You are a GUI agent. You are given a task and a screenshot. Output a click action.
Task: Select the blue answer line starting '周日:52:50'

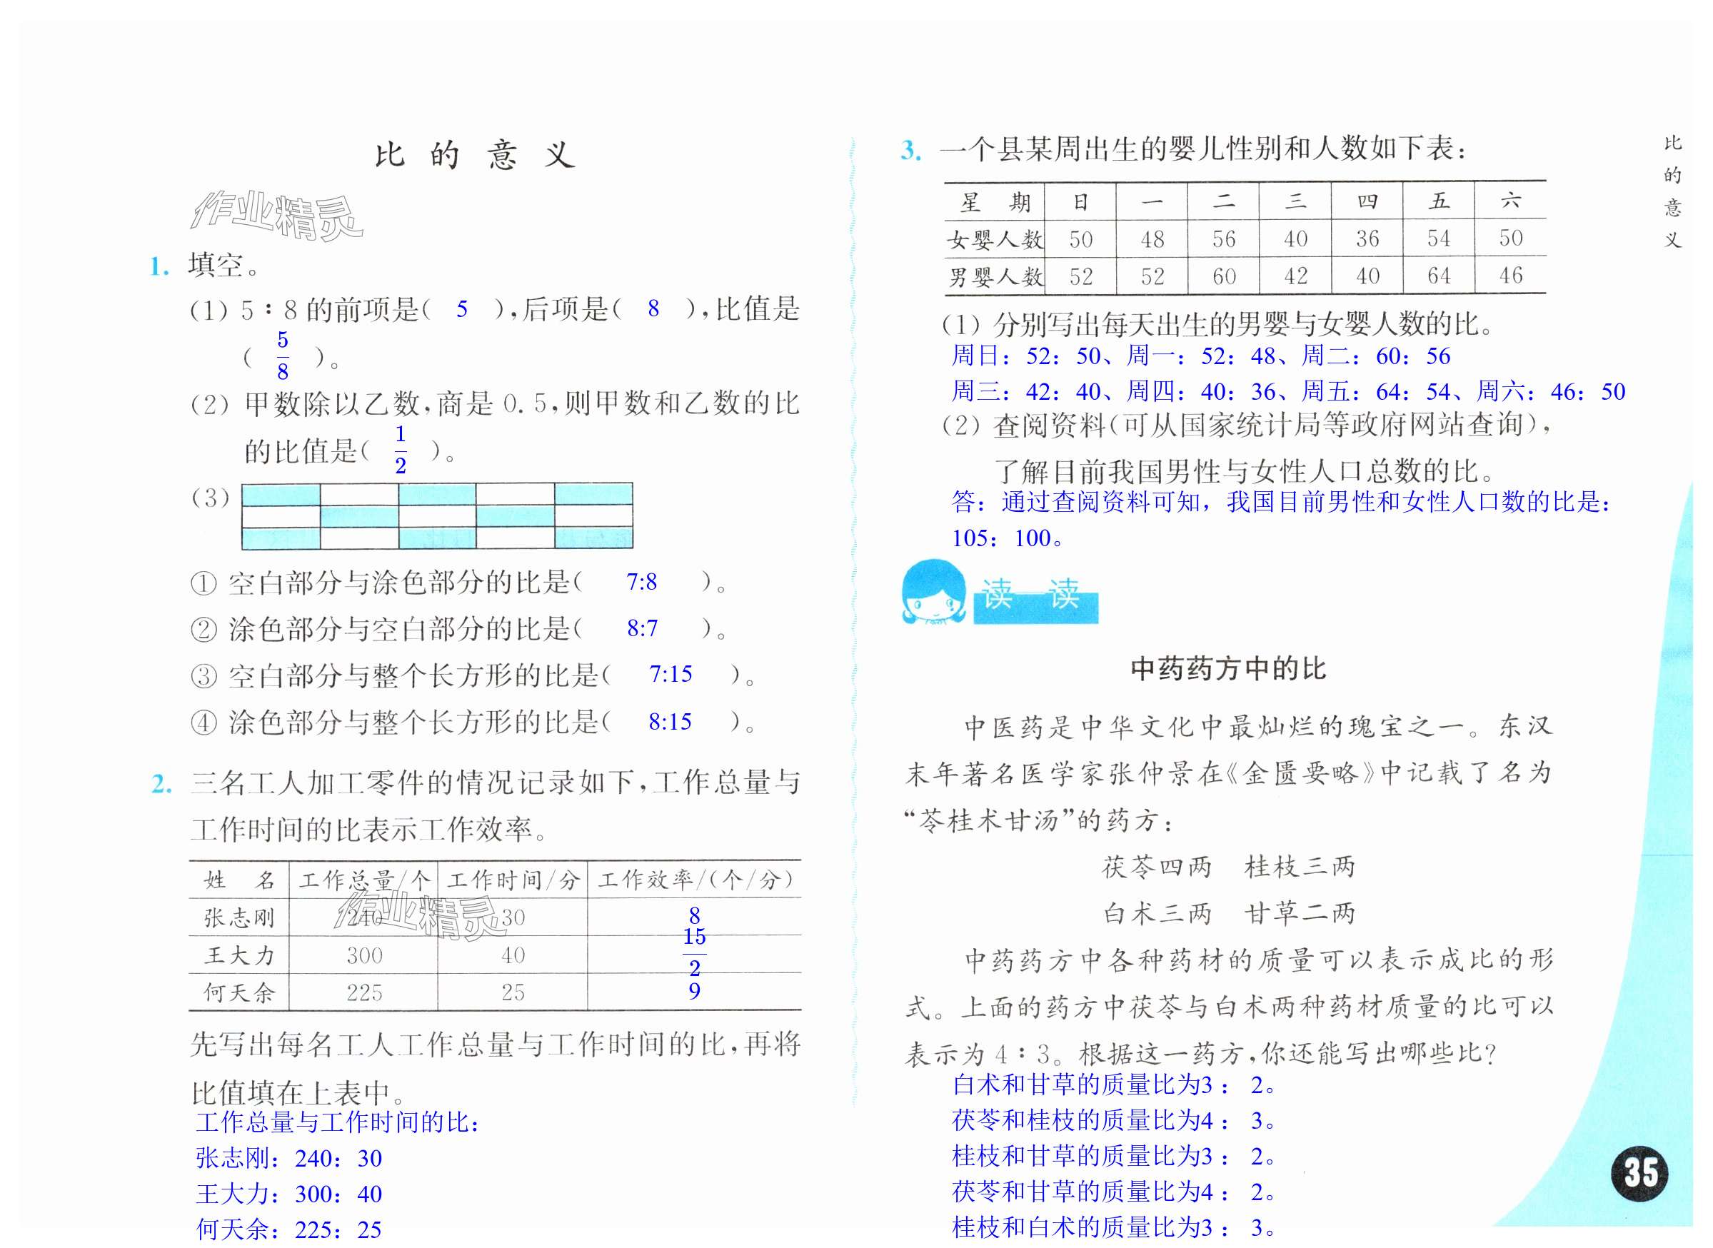[x=1201, y=356]
